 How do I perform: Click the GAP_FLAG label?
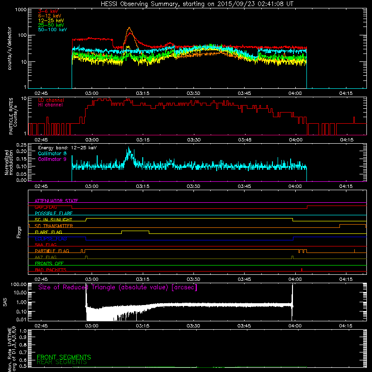point(46,207)
